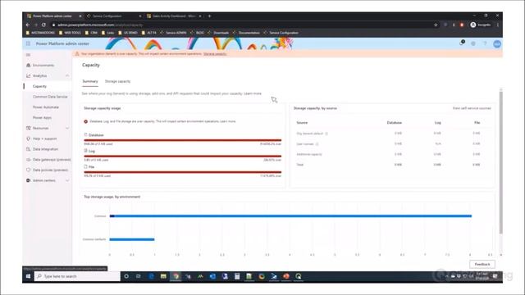Open the user account avatar

pos(497,43)
